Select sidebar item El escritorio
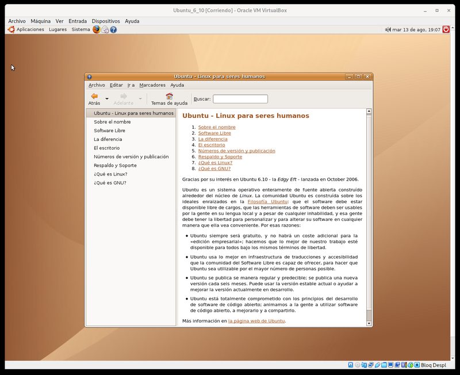Screen dimensions: 460x375 point(131,148)
